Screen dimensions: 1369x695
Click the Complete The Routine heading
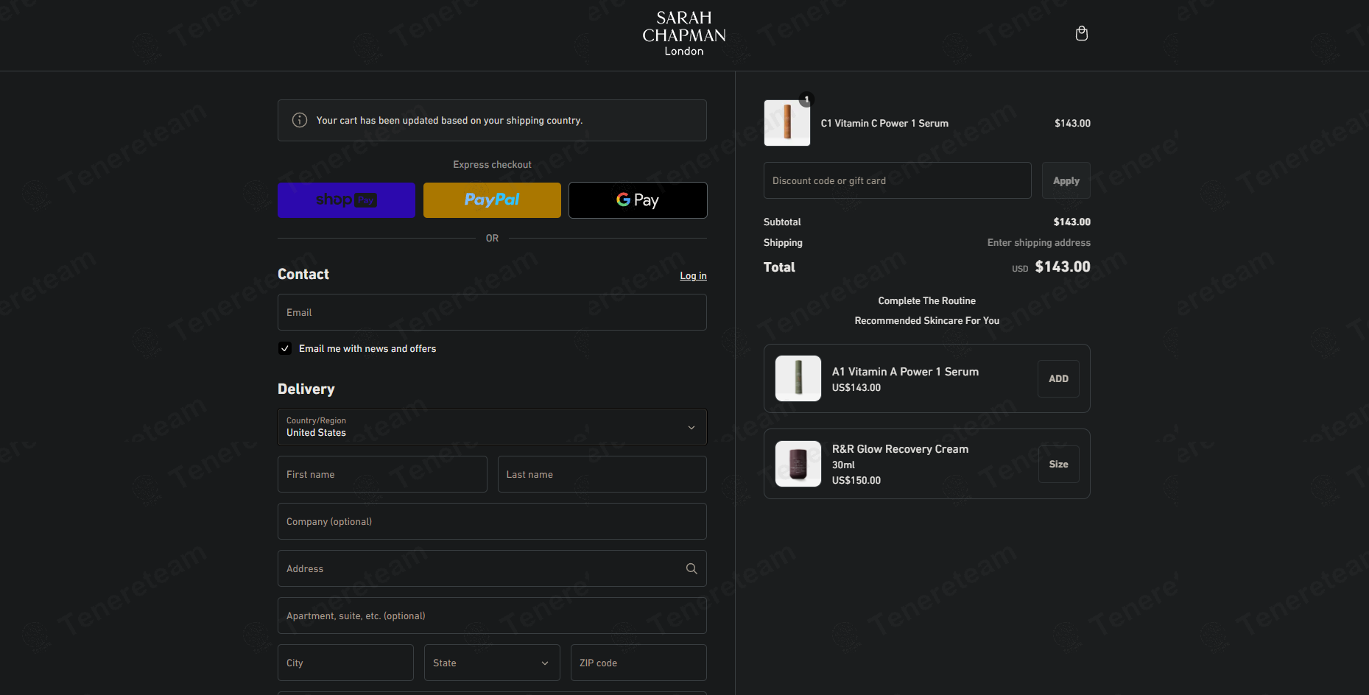[926, 300]
